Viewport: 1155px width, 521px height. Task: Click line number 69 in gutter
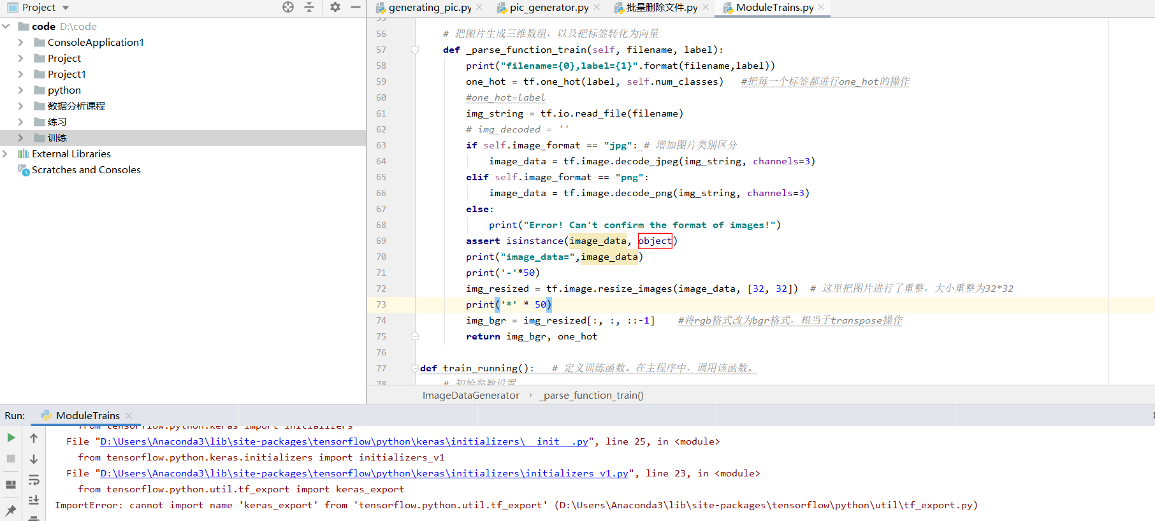(x=381, y=241)
